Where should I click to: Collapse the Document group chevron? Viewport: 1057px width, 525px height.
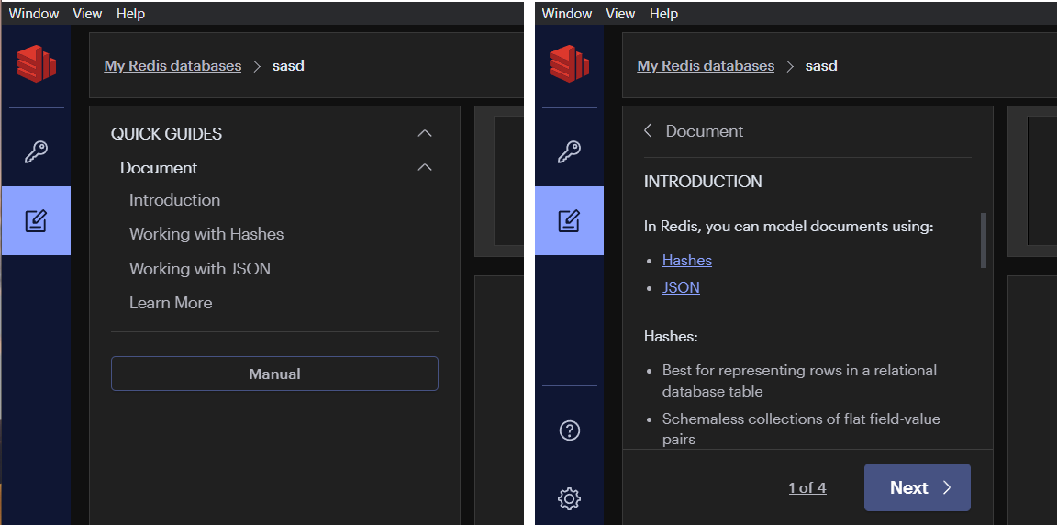tap(425, 167)
